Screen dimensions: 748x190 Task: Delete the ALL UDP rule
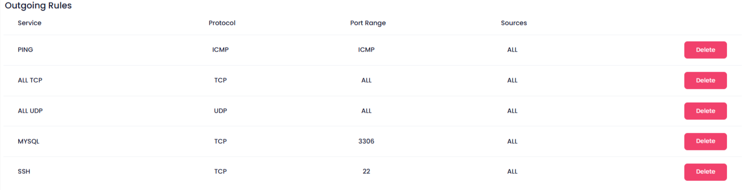tap(705, 111)
